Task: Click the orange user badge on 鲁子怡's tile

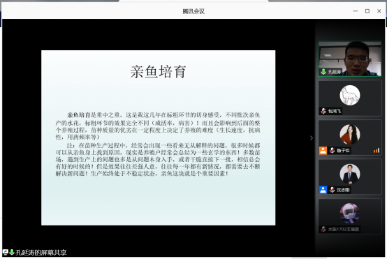Action: 323,150
